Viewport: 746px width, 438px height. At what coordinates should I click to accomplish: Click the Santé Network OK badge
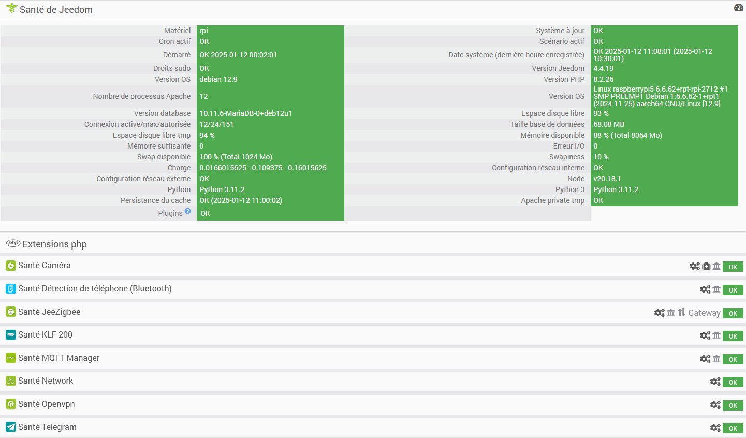pos(733,382)
